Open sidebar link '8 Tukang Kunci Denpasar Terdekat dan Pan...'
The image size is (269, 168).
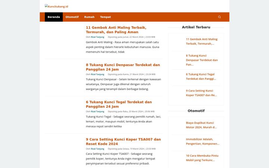coord(202,60)
